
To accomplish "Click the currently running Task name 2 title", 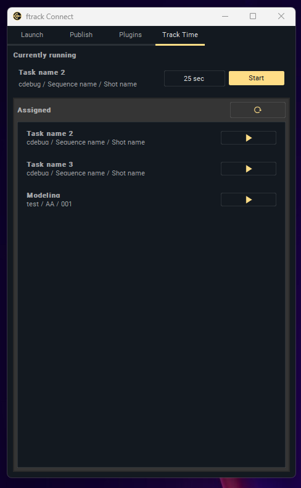I will pos(42,72).
